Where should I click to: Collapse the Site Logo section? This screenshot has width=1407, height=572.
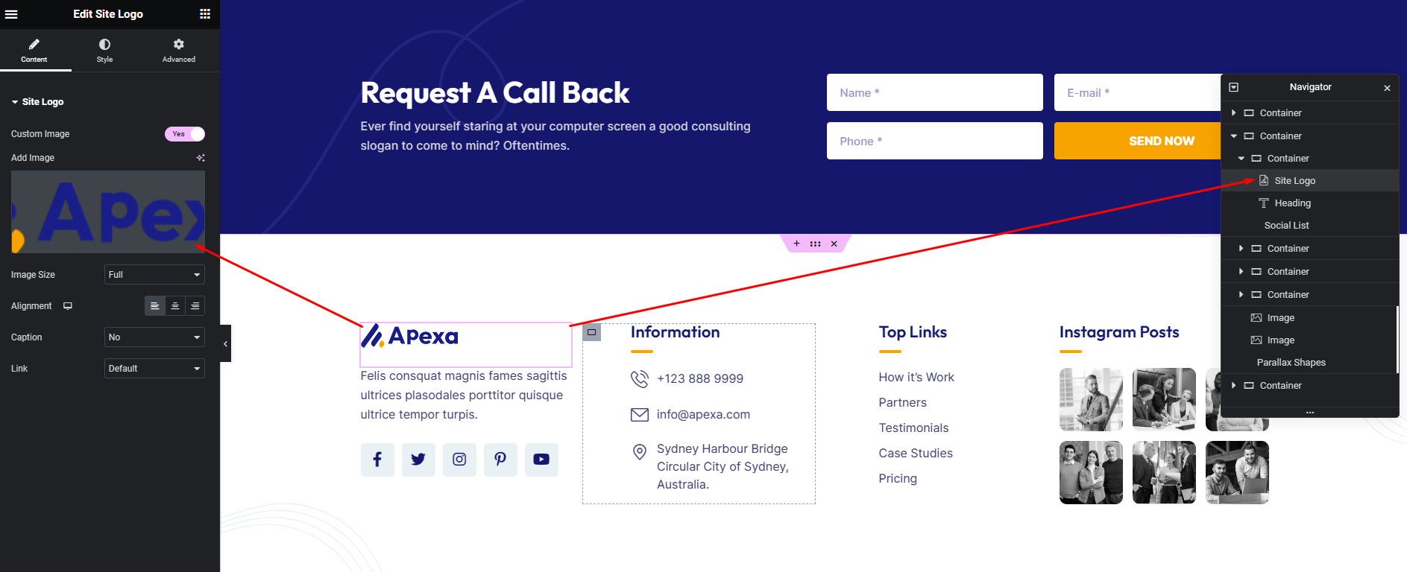click(15, 102)
